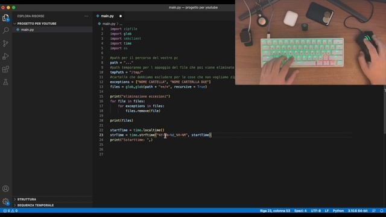This screenshot has width=386, height=217.
Task: Click the unsaved dot on main.py tab
Action: (121, 16)
